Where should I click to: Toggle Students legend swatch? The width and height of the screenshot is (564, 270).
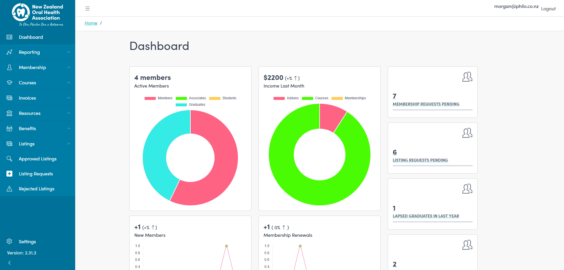215,98
